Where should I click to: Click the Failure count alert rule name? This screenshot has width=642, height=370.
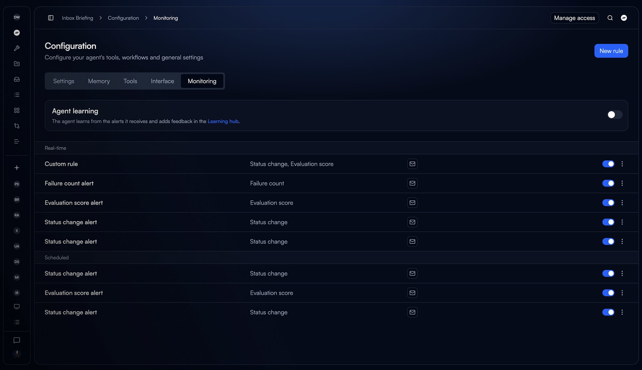point(69,183)
